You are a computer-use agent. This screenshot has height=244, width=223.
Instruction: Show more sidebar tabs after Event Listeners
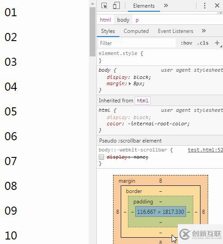click(x=204, y=31)
